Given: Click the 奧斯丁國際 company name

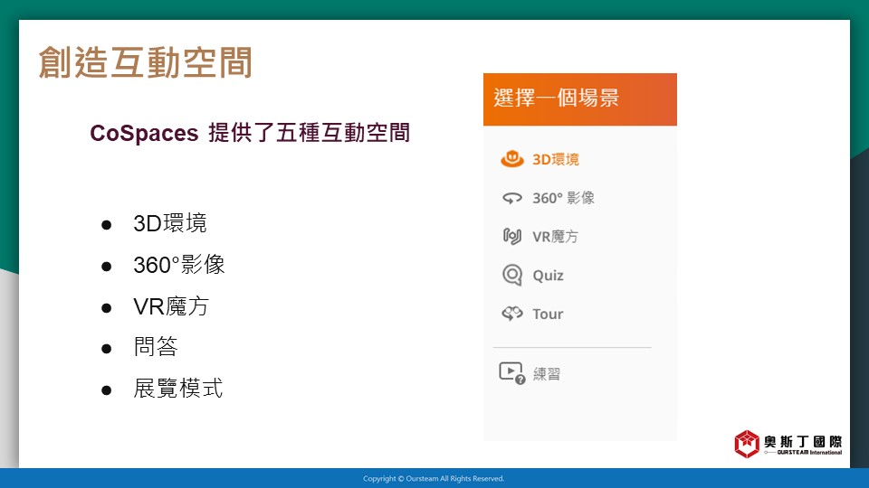Looking at the screenshot, I should [x=803, y=441].
